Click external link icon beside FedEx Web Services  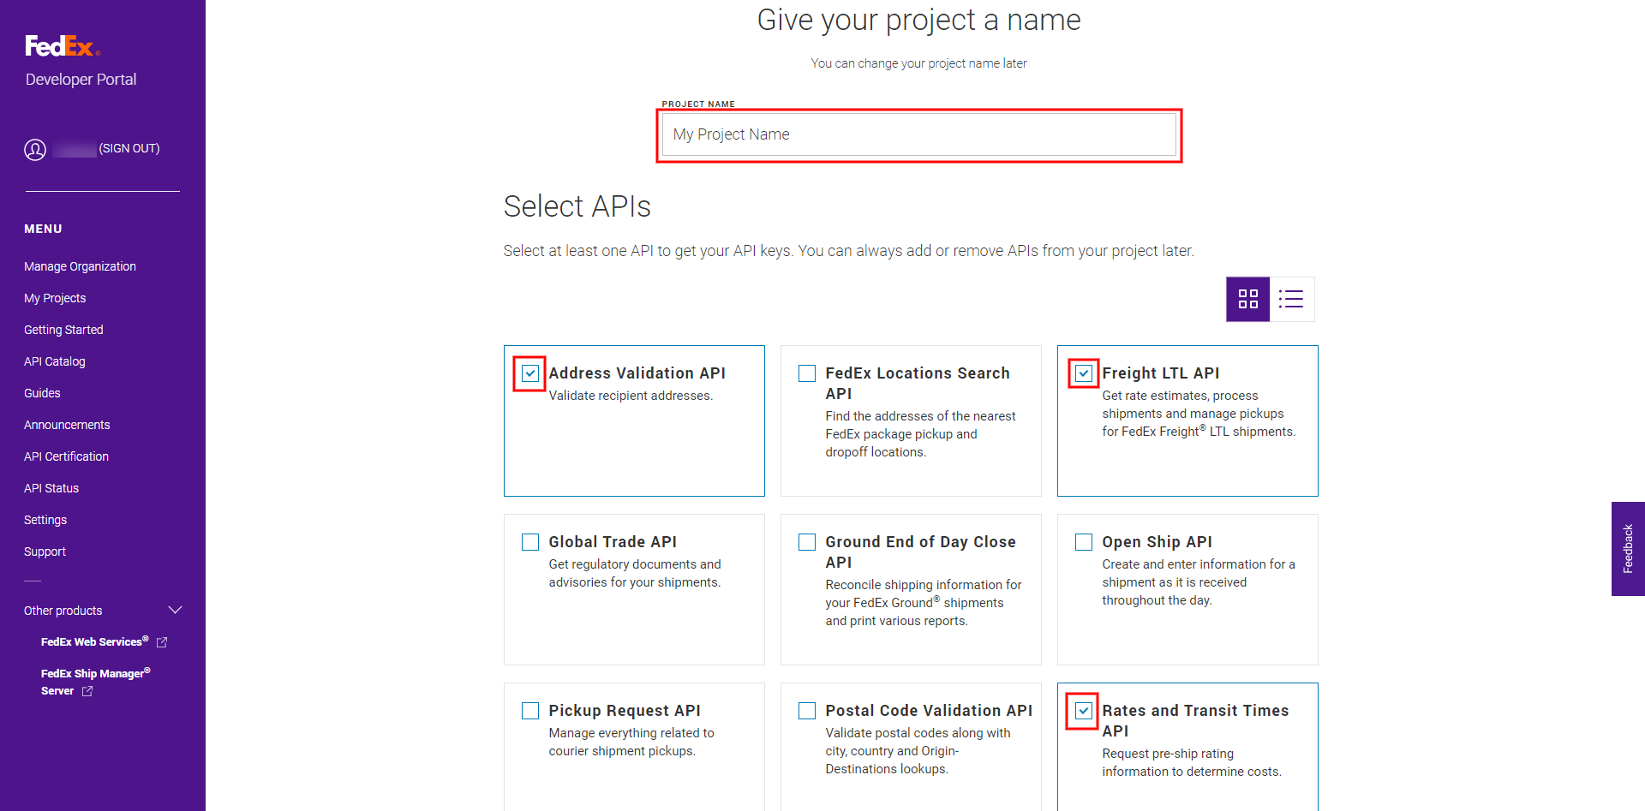point(162,642)
